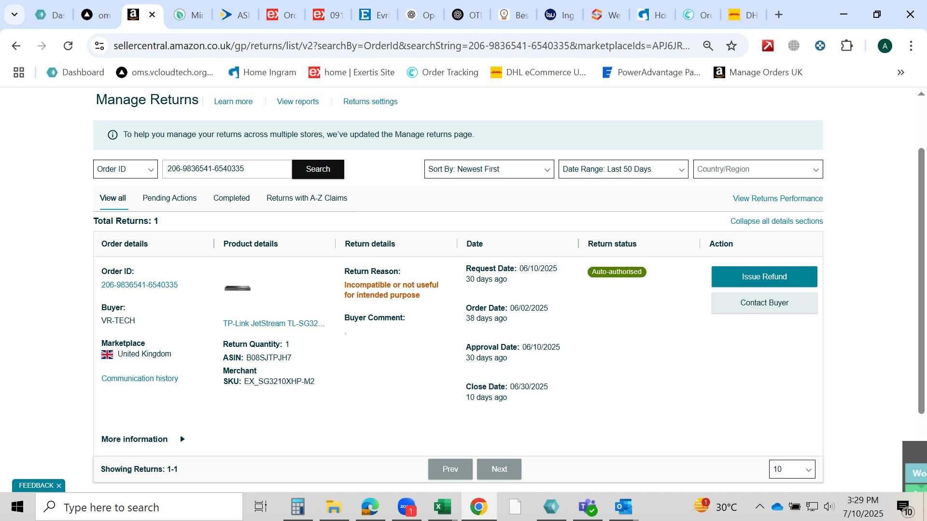Open the Order ID search type dropdown
The width and height of the screenshot is (927, 521).
click(x=126, y=169)
